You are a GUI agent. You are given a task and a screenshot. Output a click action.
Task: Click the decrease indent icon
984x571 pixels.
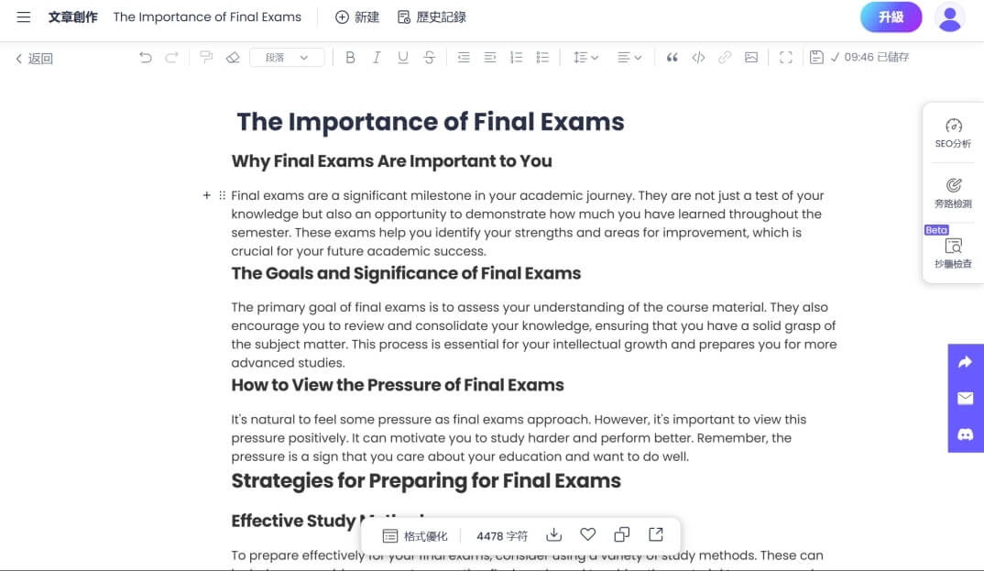tap(464, 58)
